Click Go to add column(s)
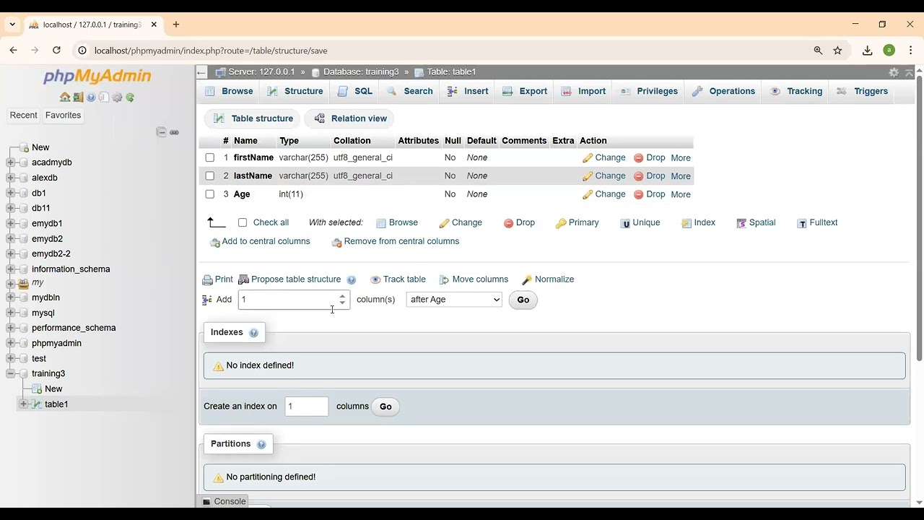This screenshot has height=520, width=924. [x=523, y=300]
